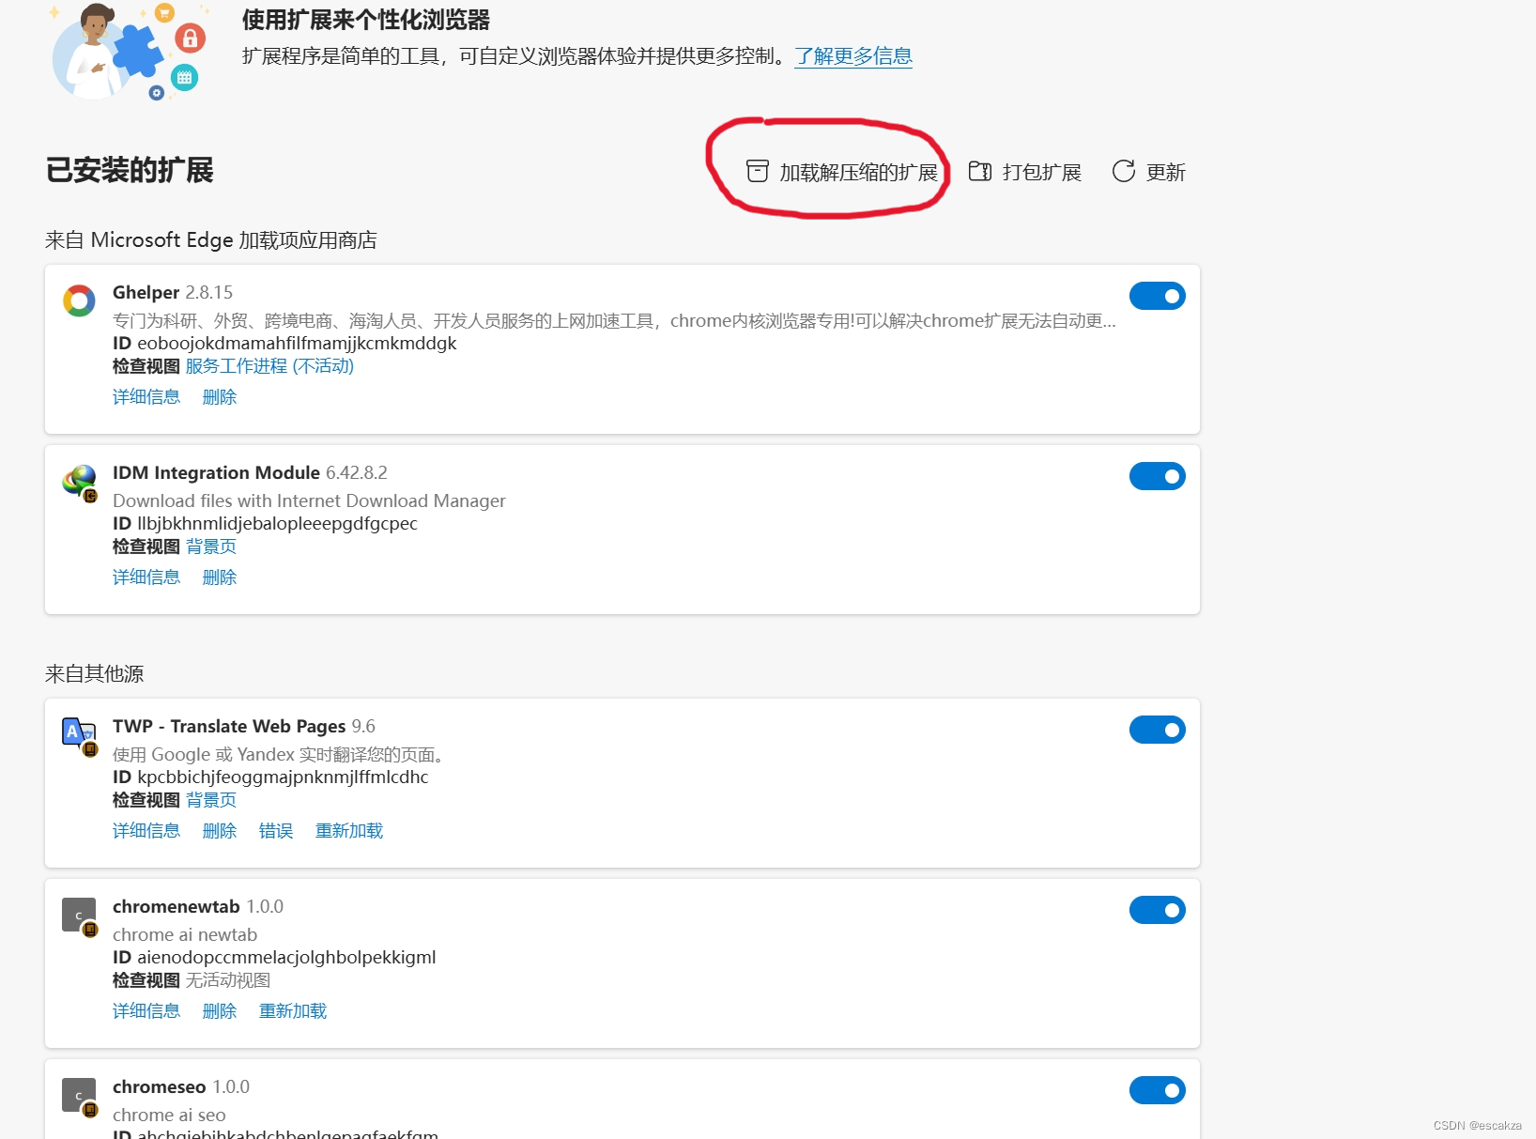Viewport: 1536px width, 1139px height.
Task: Click the 'chromeseo 1.0.0' title
Action: click(x=181, y=1087)
